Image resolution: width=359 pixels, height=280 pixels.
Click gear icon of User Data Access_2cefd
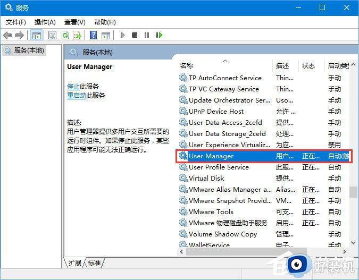183,122
